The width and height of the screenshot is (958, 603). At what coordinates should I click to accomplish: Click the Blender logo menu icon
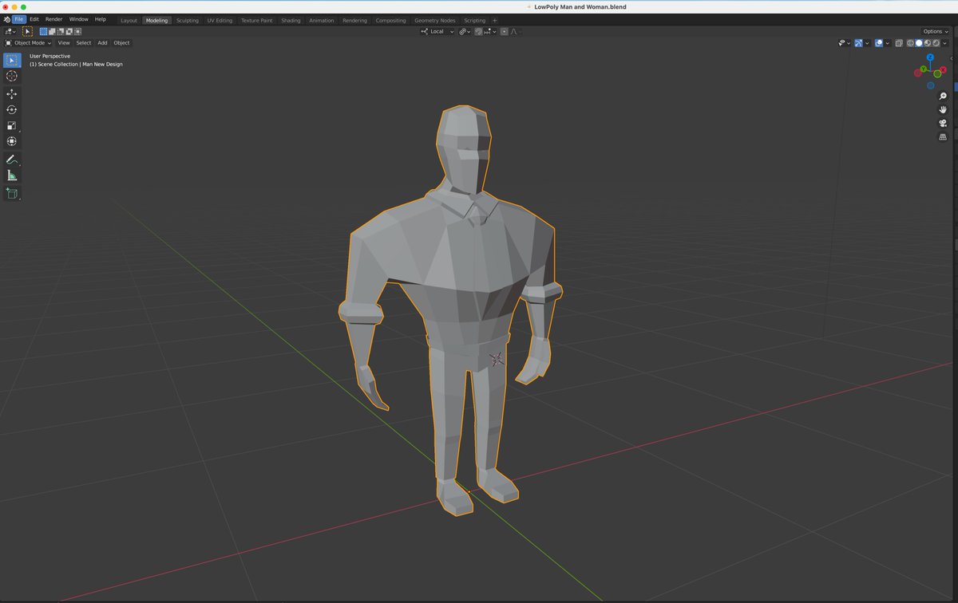pyautogui.click(x=6, y=19)
